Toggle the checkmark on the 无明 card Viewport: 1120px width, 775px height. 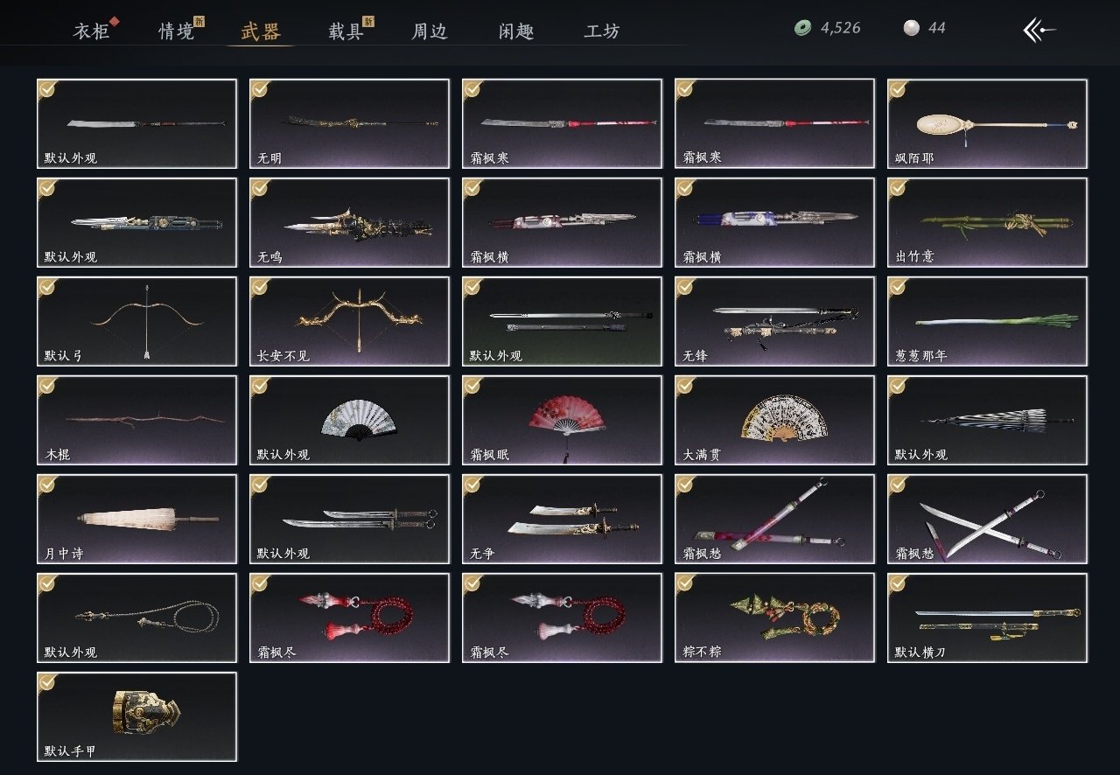click(x=260, y=88)
